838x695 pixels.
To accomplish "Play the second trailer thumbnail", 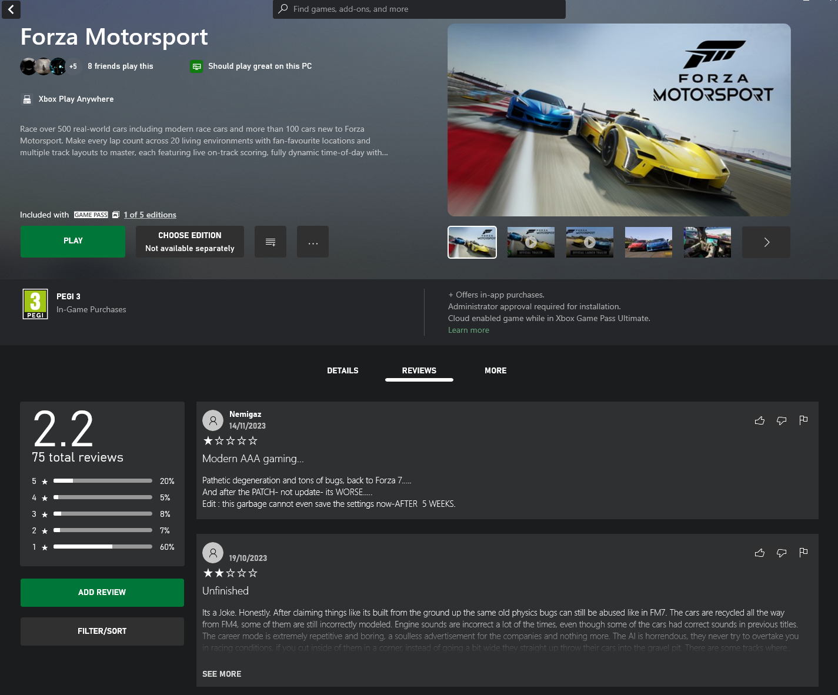I will pos(531,242).
